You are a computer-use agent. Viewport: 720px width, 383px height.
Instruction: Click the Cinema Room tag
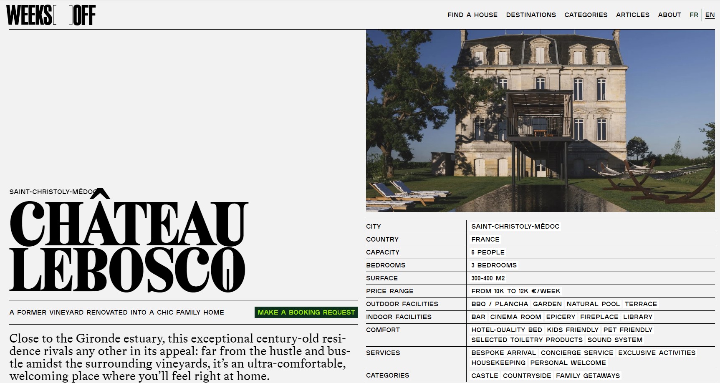click(x=515, y=317)
